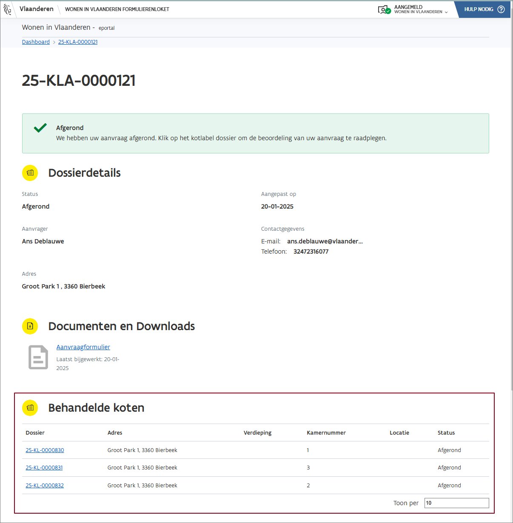Go to the Dashboard breadcrumb
The image size is (513, 523).
point(36,42)
